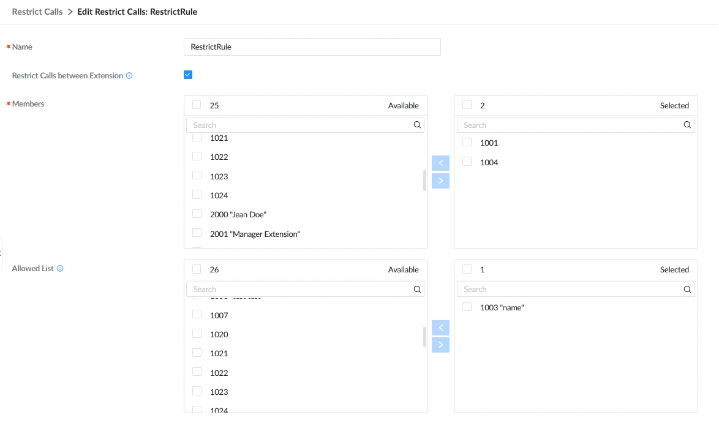Click magnifier icon in selected Members search
The image size is (719, 434).
coord(687,125)
